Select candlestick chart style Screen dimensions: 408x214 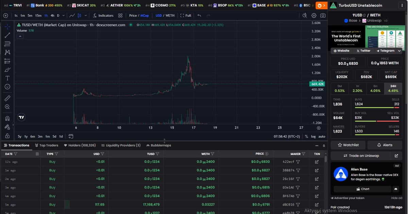[x=79, y=16]
